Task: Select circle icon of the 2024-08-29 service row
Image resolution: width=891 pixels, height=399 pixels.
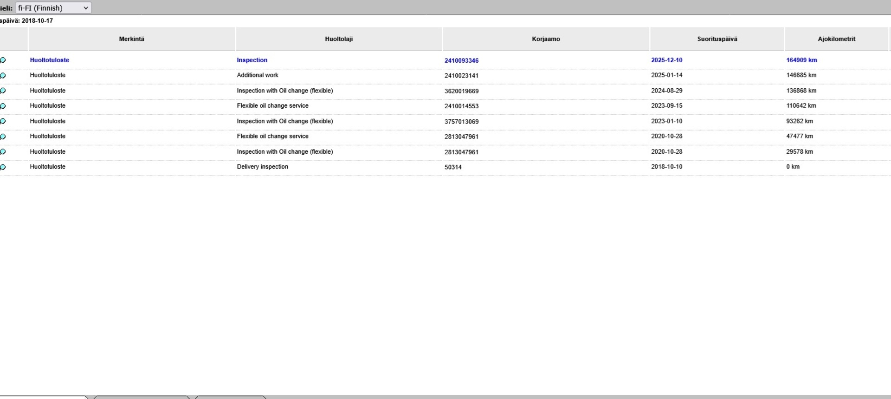Action: click(3, 91)
